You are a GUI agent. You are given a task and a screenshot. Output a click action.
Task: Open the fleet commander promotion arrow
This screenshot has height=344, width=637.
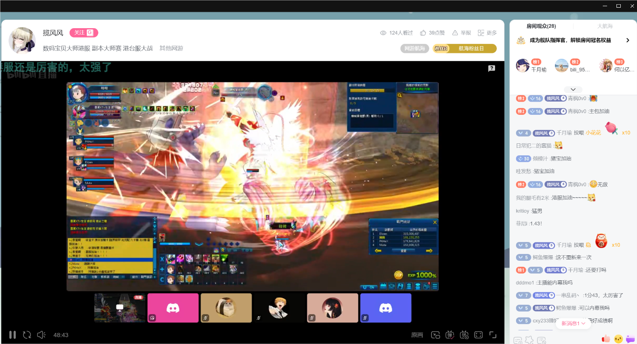point(628,41)
